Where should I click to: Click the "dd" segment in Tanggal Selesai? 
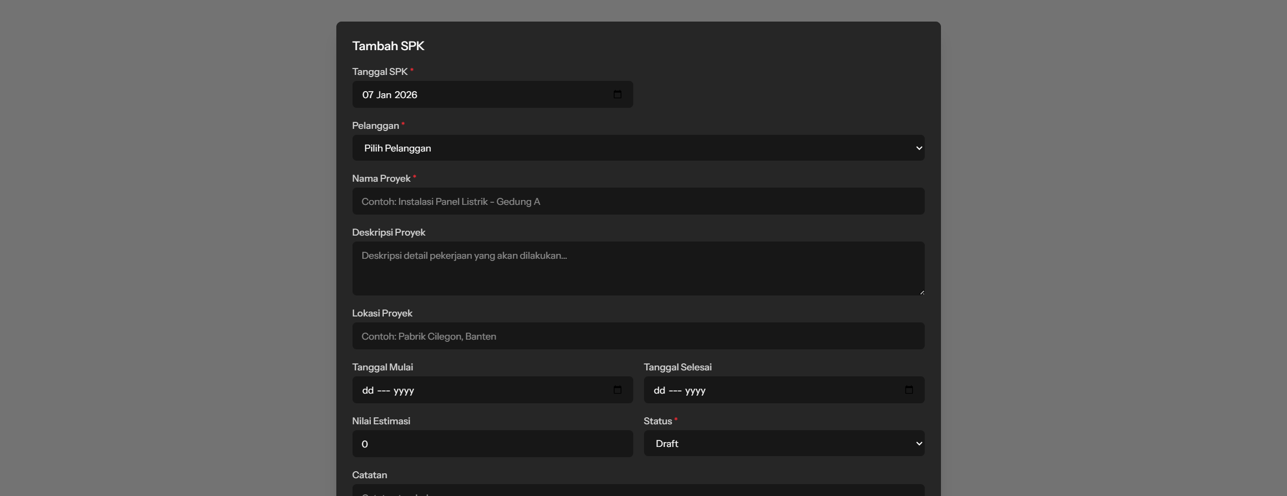(x=659, y=390)
